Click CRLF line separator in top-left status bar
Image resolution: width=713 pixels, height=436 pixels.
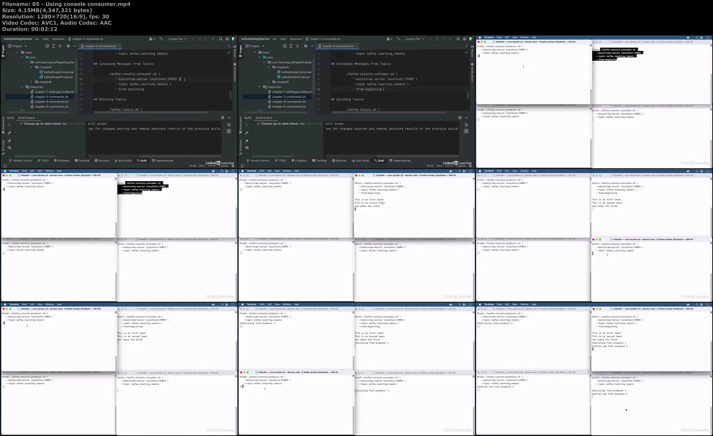[202, 166]
